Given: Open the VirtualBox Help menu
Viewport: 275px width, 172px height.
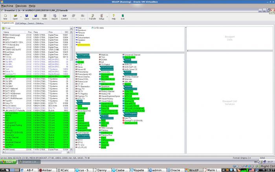Looking at the screenshot, I should point(32,6).
